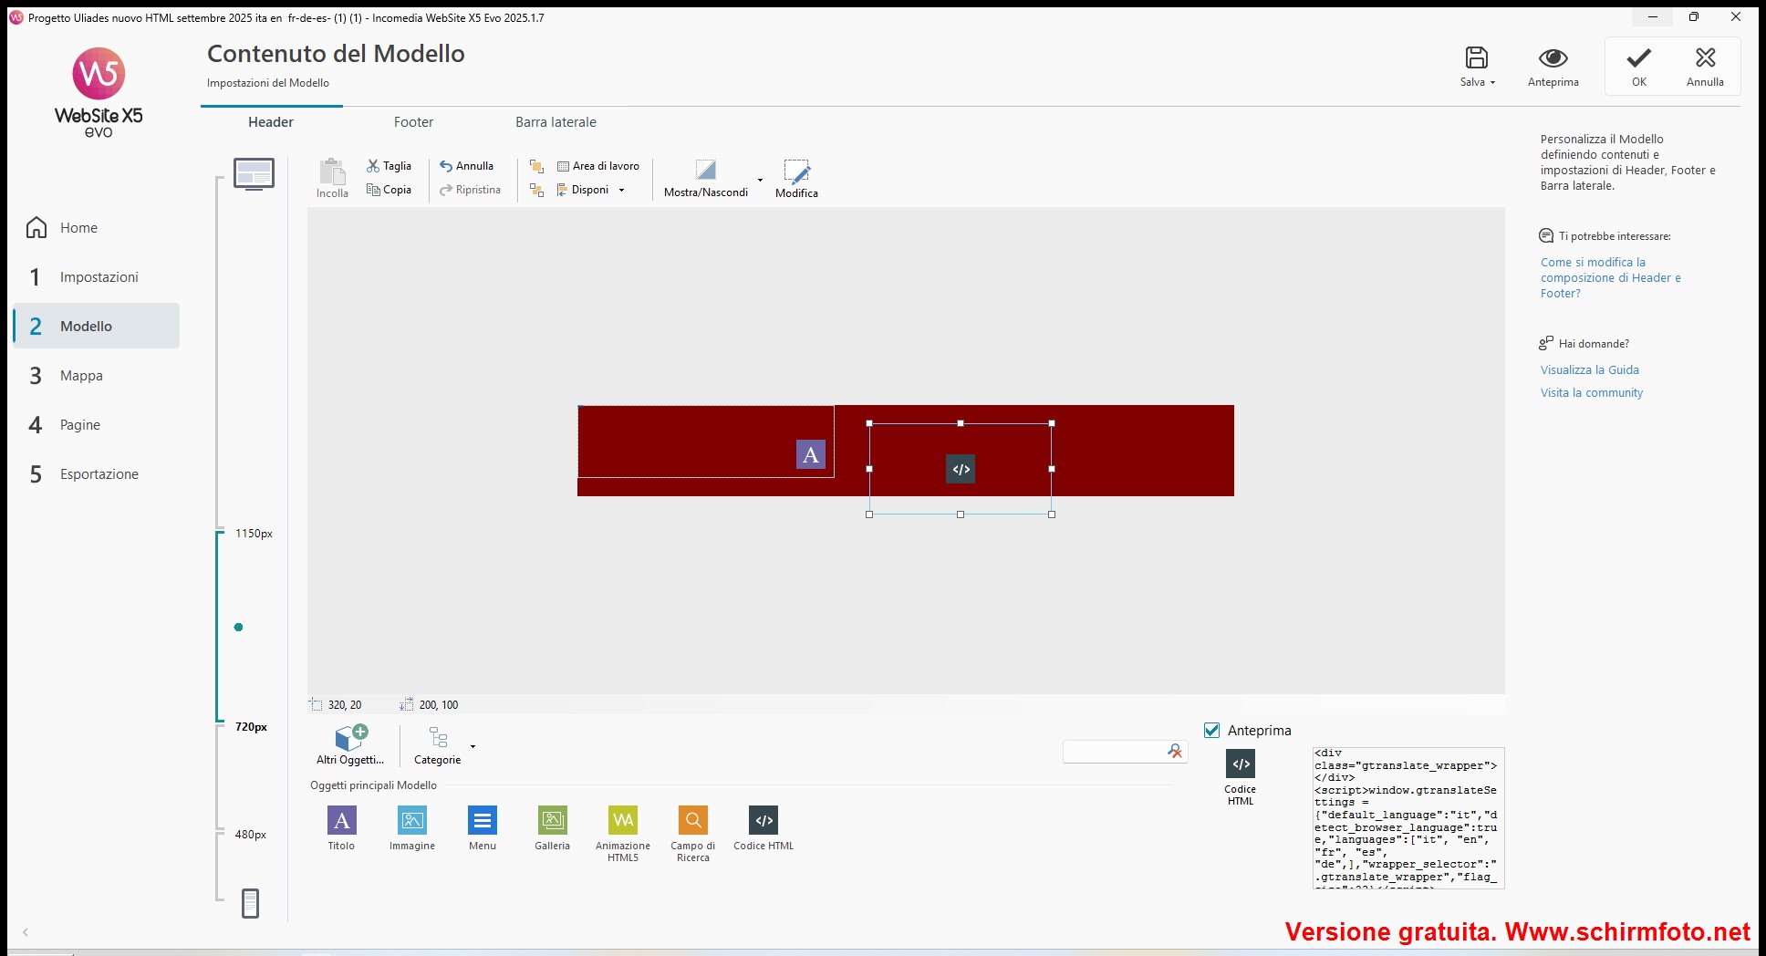Confirm with the OK button
Viewport: 1766px width, 956px height.
[1638, 67]
